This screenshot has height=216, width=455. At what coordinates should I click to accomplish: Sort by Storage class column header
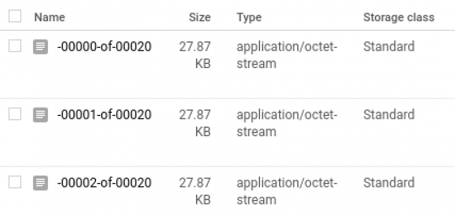(399, 17)
